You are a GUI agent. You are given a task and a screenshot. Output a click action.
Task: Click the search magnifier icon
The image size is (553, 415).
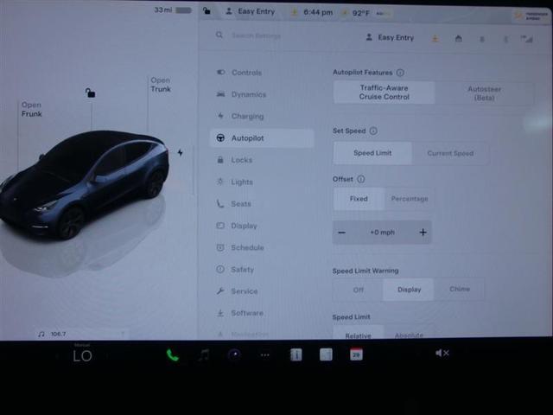(219, 35)
